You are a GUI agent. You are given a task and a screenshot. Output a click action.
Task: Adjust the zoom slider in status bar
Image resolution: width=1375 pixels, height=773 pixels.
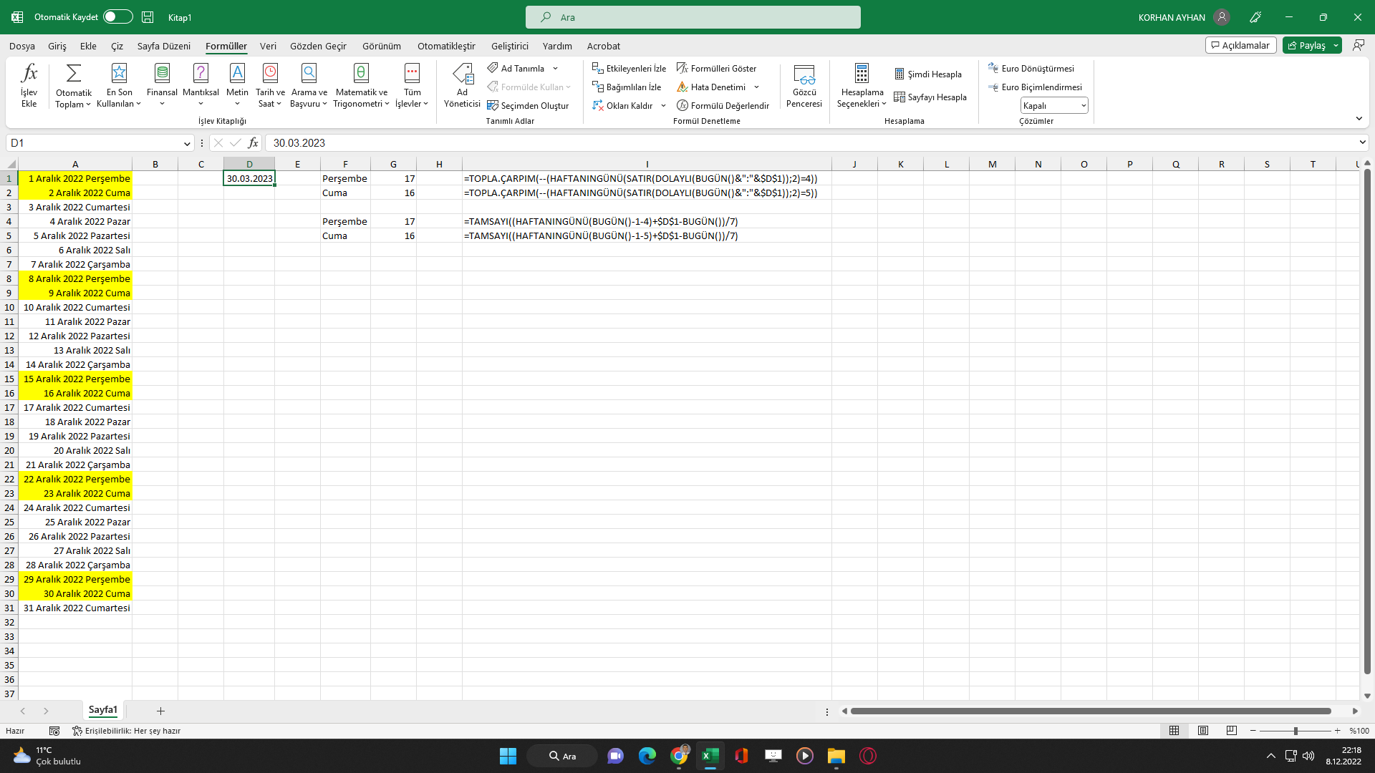pos(1295,731)
